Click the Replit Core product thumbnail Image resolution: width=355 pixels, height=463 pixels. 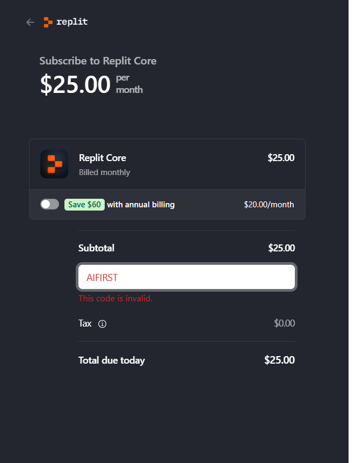[x=54, y=164]
